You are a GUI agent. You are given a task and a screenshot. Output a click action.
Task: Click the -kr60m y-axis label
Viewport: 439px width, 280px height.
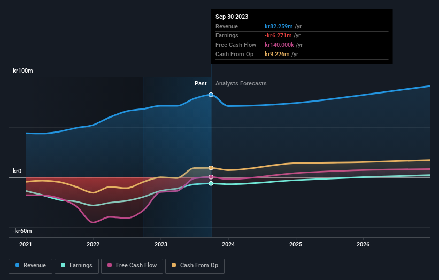[x=22, y=231]
